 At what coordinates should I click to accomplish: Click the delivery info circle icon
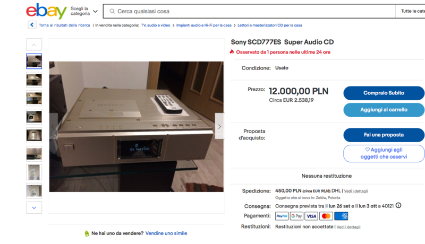point(398,206)
